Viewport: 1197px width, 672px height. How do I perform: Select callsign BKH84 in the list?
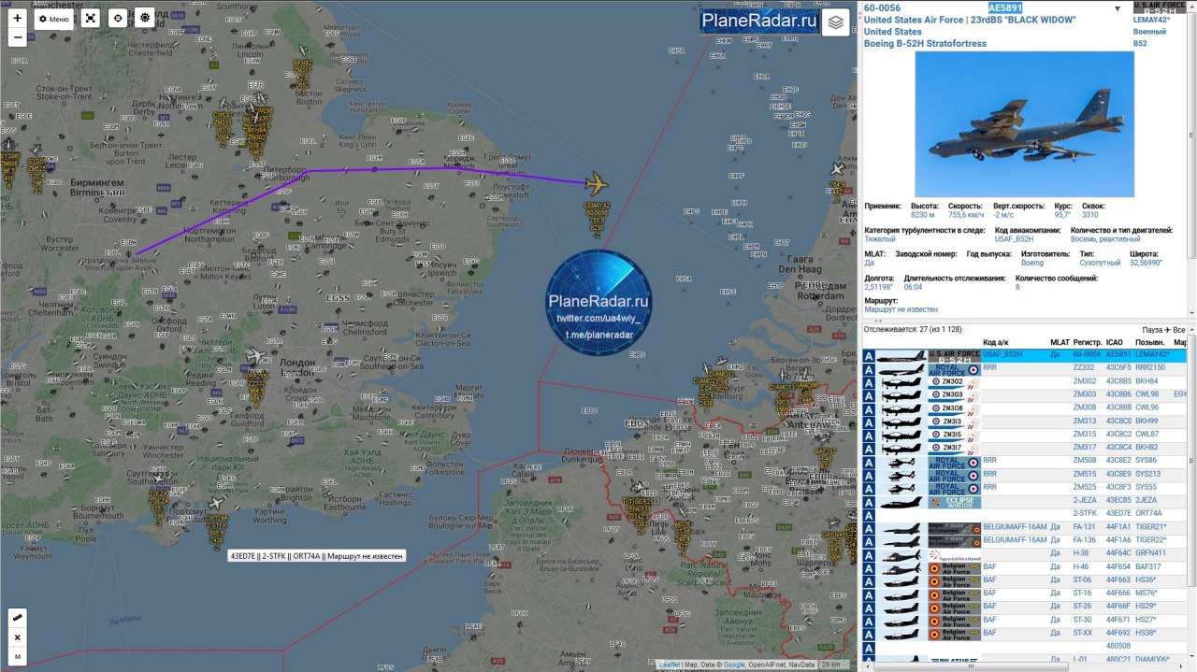[1147, 381]
